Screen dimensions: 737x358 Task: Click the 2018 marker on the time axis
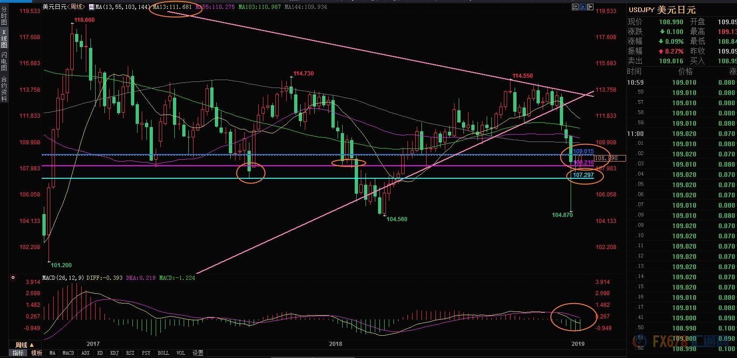click(x=336, y=344)
